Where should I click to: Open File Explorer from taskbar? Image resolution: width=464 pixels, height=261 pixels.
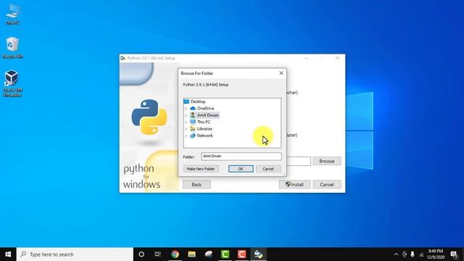point(191,254)
